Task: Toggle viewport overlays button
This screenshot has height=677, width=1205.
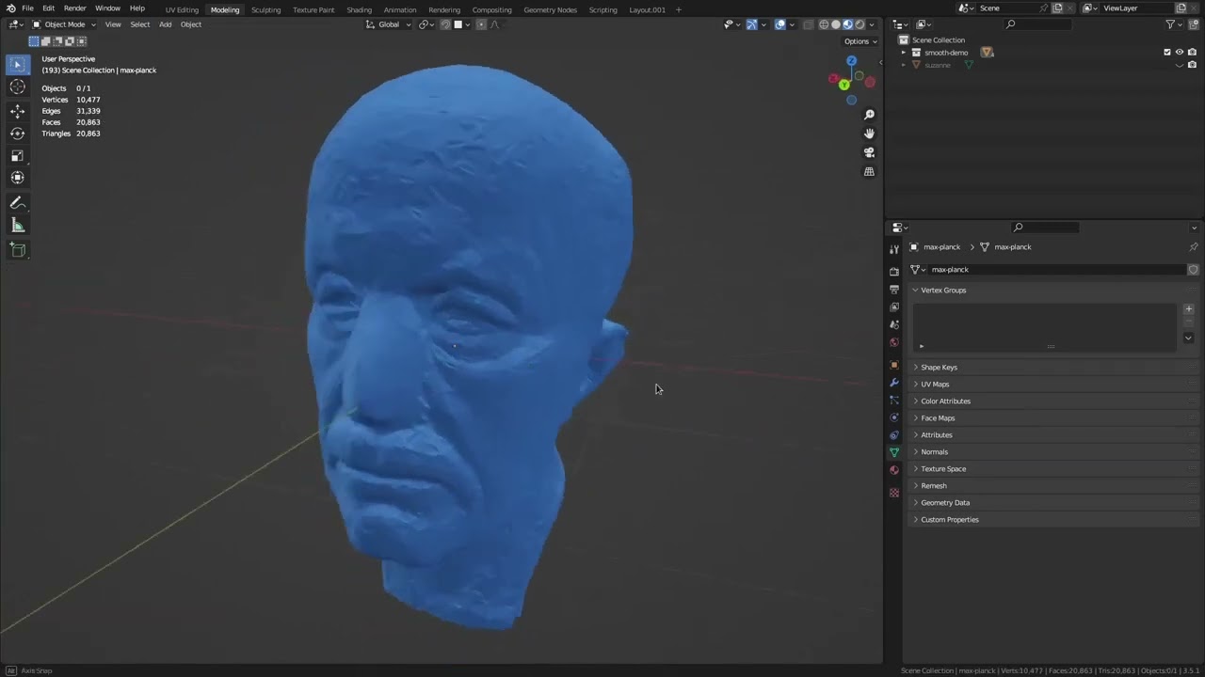Action: pos(780,24)
